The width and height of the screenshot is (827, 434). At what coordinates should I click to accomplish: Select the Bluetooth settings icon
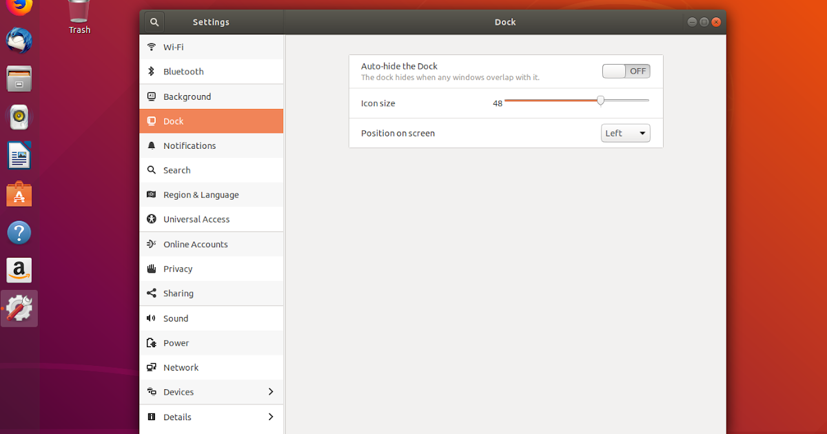[152, 72]
